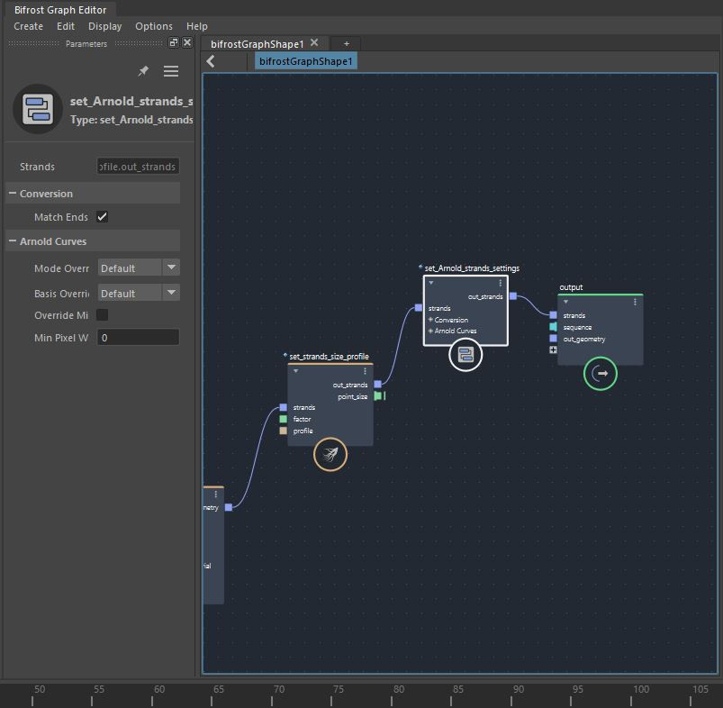
Task: Open the Basis Override dropdown
Action: tap(139, 293)
